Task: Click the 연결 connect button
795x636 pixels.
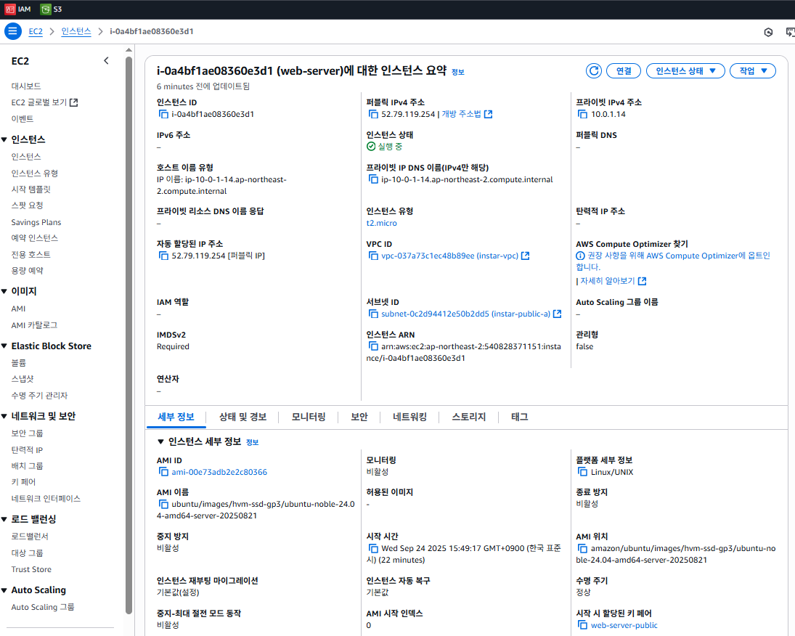Action: point(624,71)
